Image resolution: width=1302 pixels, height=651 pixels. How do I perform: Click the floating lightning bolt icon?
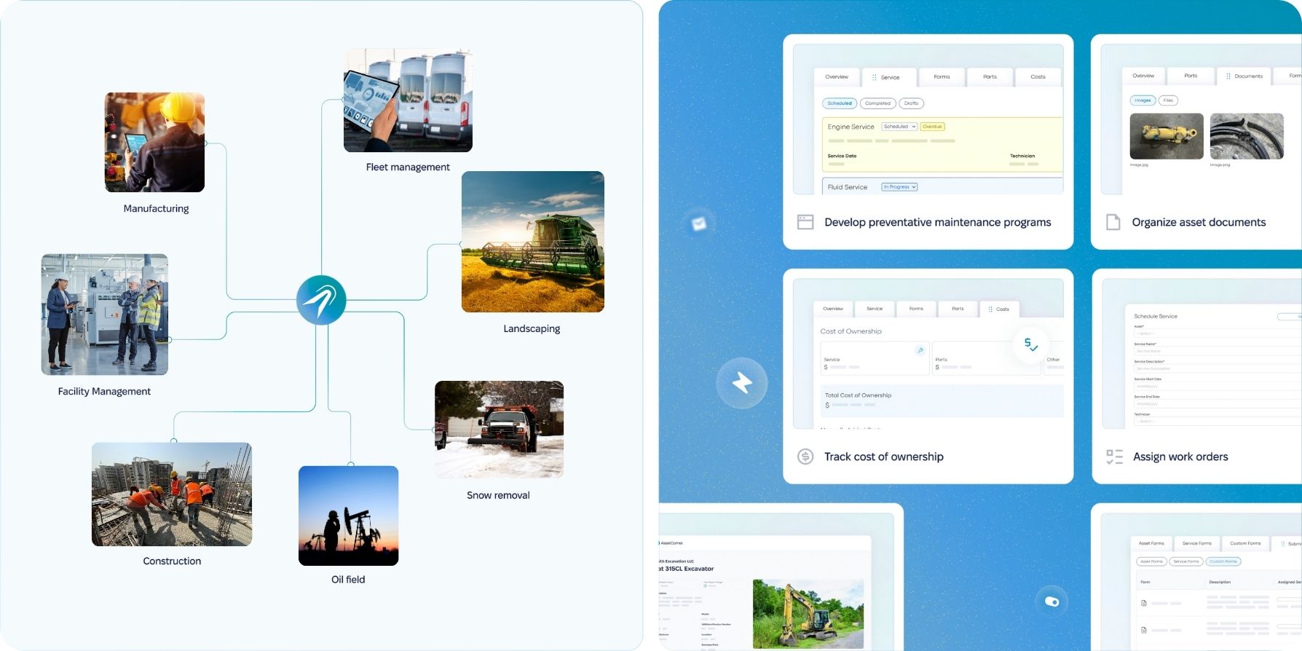tap(742, 383)
